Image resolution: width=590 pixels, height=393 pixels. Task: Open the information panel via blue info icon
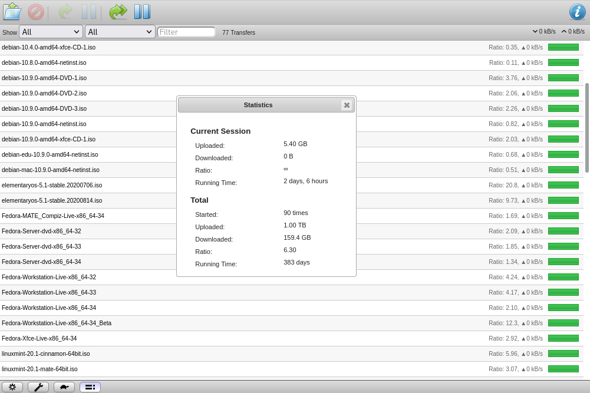577,11
